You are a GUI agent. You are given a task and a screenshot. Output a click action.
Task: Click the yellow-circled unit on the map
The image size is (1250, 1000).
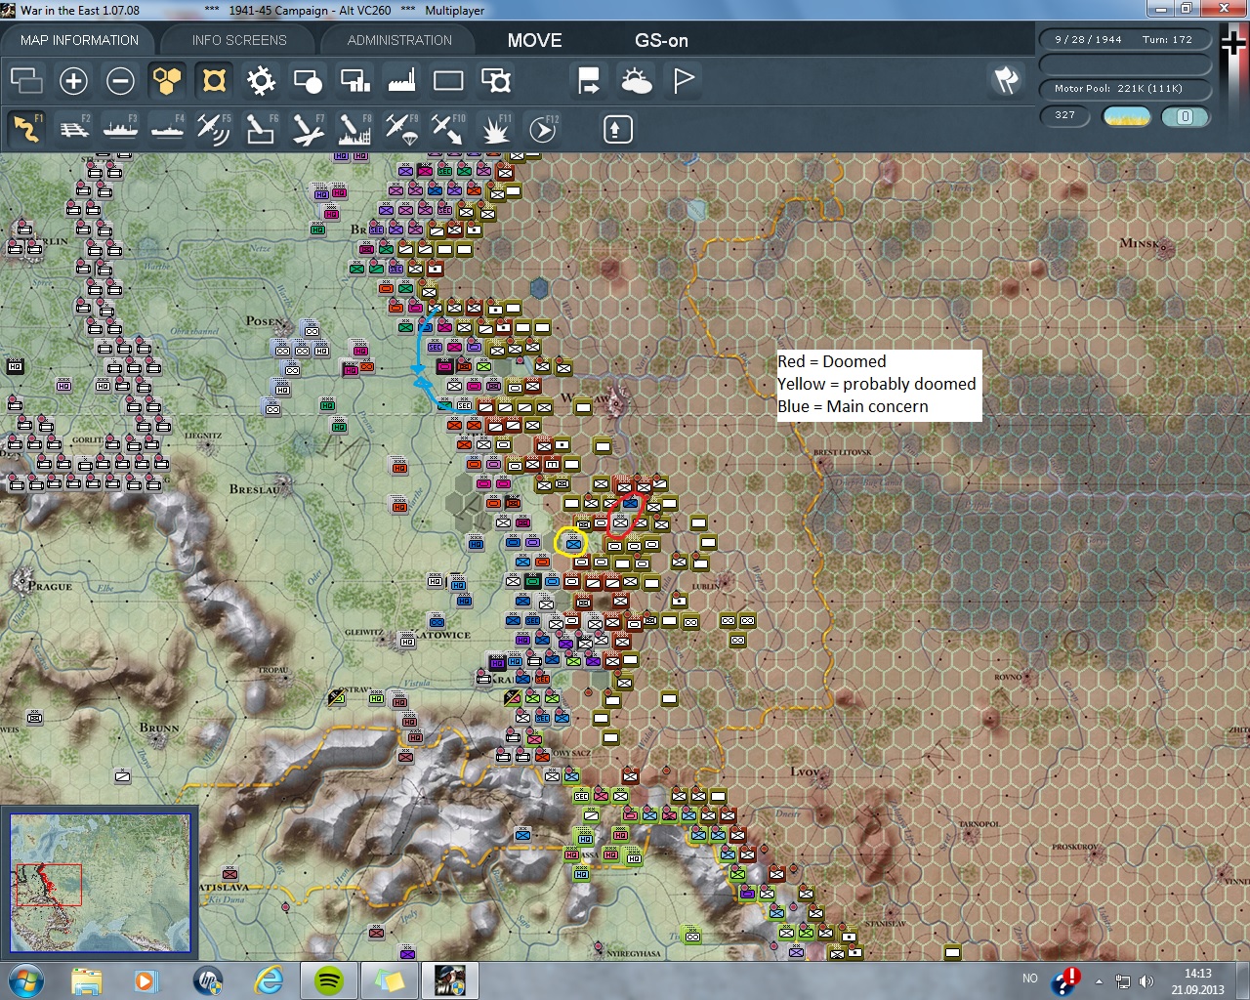tap(571, 542)
